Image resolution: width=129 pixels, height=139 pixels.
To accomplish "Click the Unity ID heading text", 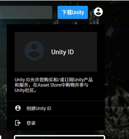I will 63,52.
